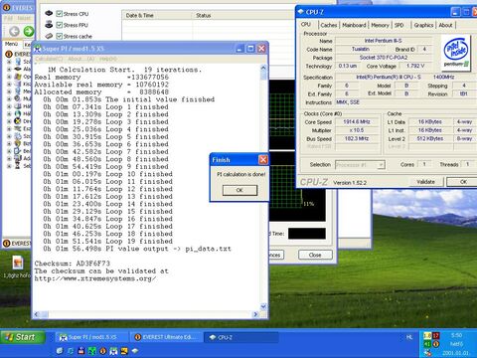
Task: Click the Super PI title bar icon
Action: (38, 49)
